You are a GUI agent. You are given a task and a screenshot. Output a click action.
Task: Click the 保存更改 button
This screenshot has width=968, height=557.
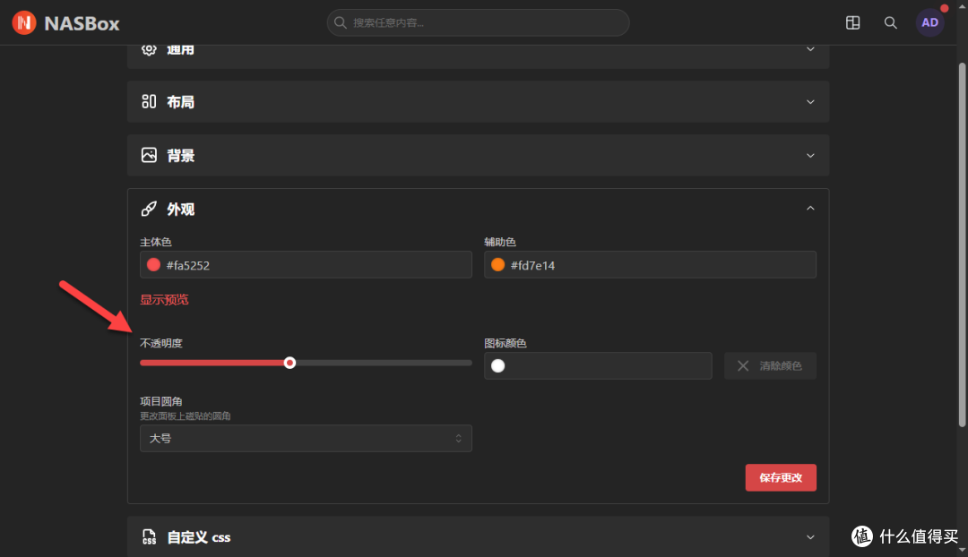point(781,477)
